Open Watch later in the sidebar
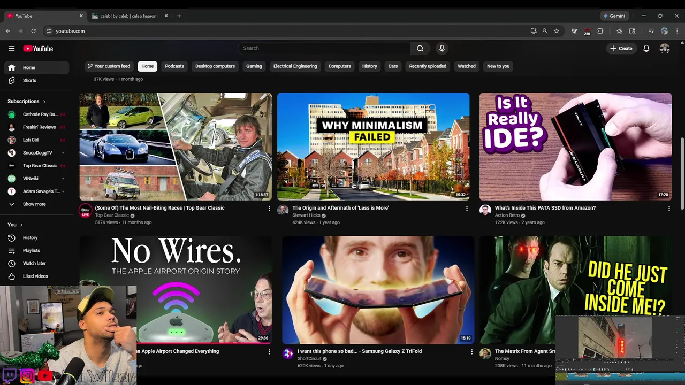This screenshot has height=385, width=685. point(37,263)
